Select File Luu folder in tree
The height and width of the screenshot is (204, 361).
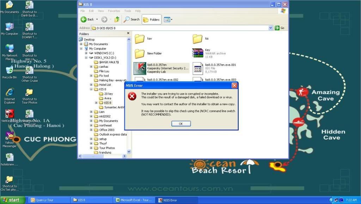tap(104, 71)
